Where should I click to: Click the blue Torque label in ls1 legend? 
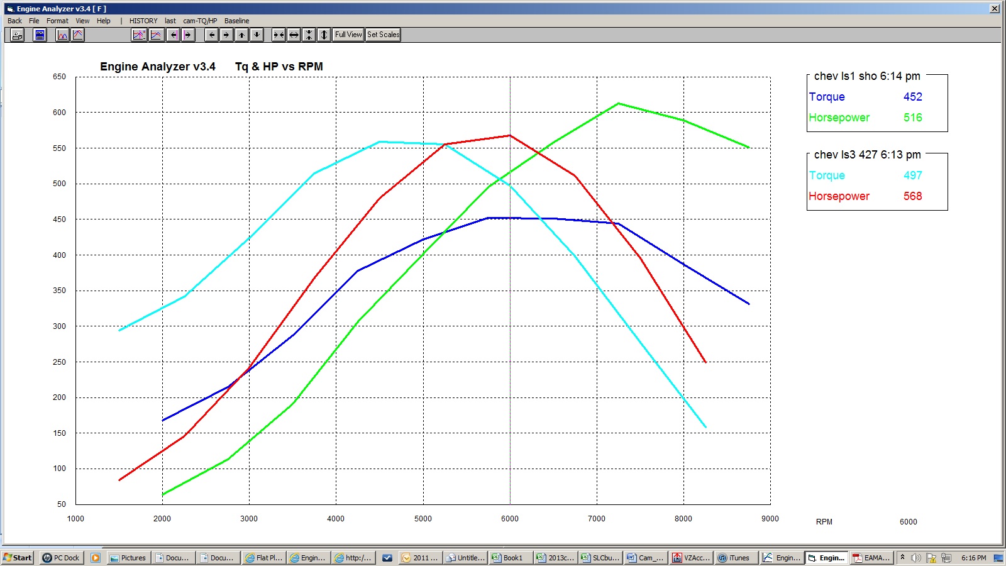tap(827, 97)
